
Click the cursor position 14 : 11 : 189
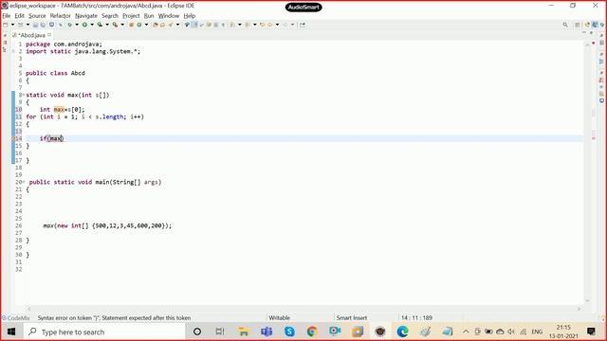[416, 318]
